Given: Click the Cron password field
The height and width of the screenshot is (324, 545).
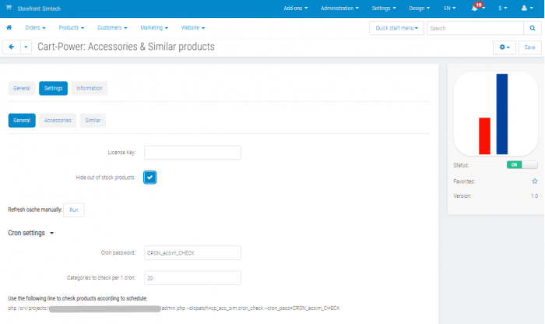Looking at the screenshot, I should click(192, 252).
